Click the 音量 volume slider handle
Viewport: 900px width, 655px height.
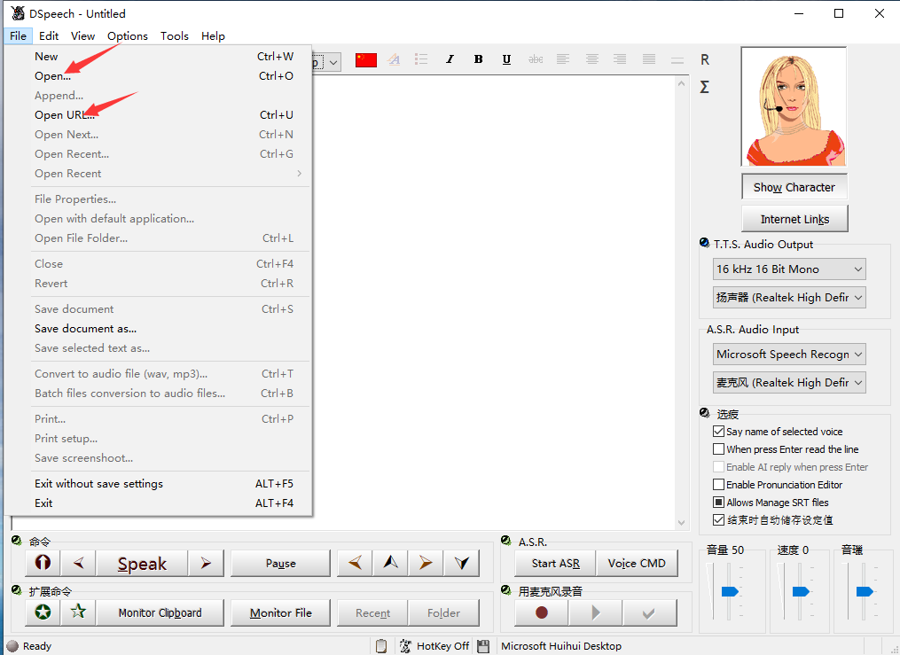click(x=729, y=591)
